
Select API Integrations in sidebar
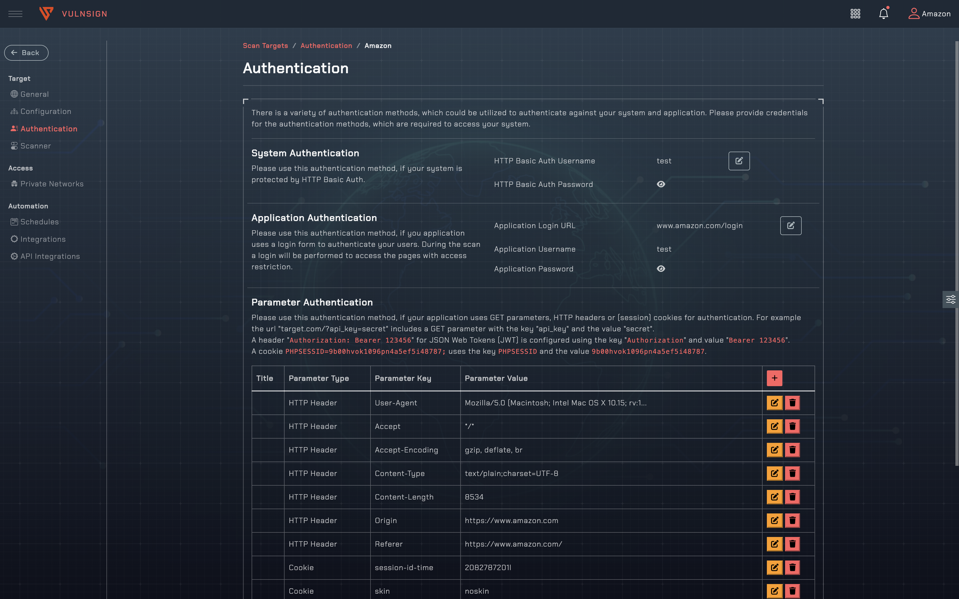(x=50, y=256)
